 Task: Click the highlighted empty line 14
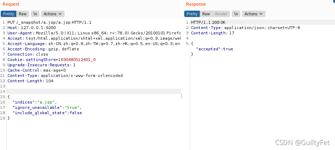click(x=94, y=91)
